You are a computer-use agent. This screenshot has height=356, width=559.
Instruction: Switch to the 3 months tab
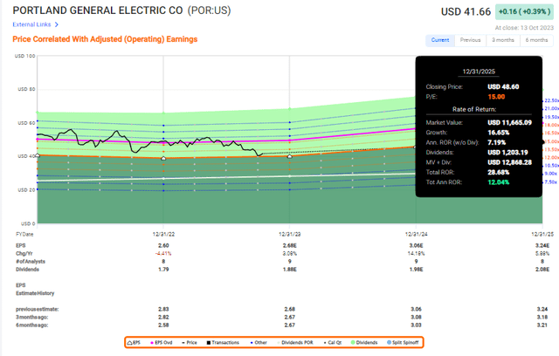(x=503, y=40)
